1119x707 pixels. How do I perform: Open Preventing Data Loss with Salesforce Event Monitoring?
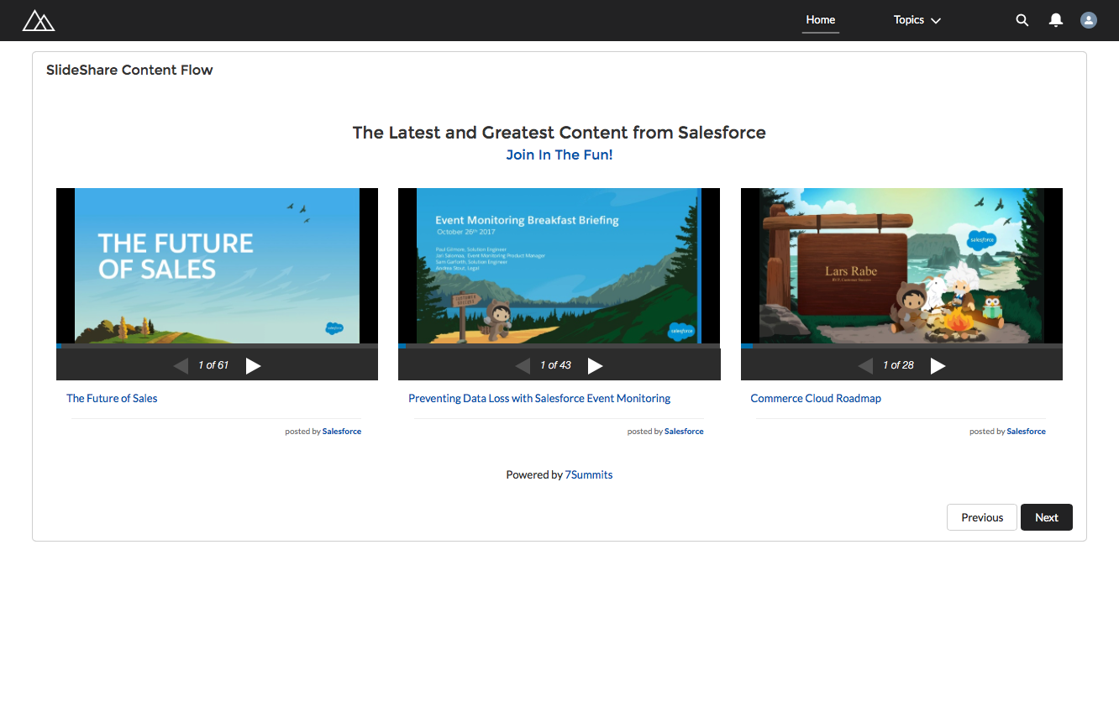pyautogui.click(x=539, y=398)
